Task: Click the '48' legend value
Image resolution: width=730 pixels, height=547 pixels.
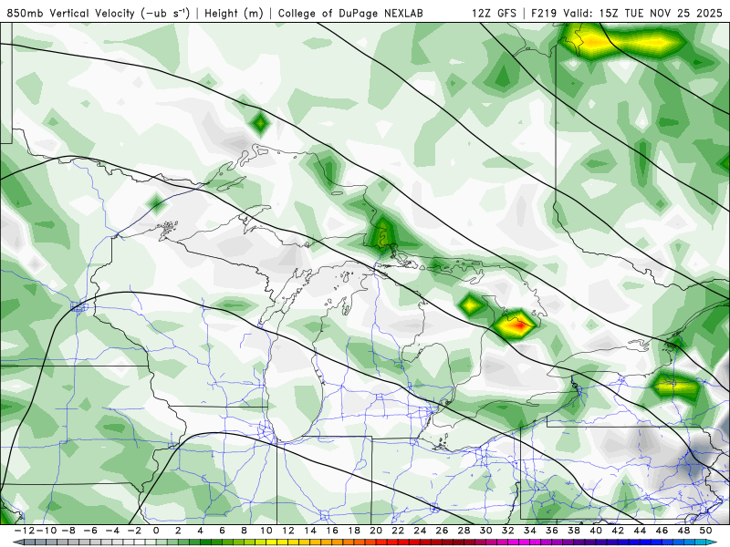Action: 683,531
